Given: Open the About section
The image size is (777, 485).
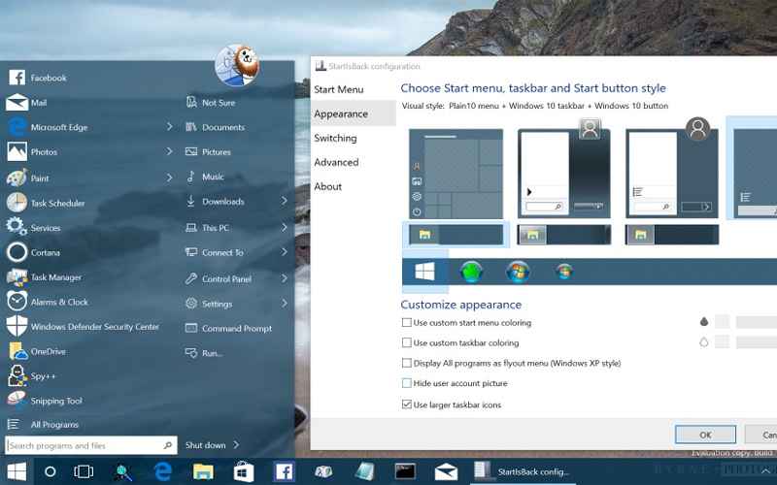Looking at the screenshot, I should click(328, 186).
